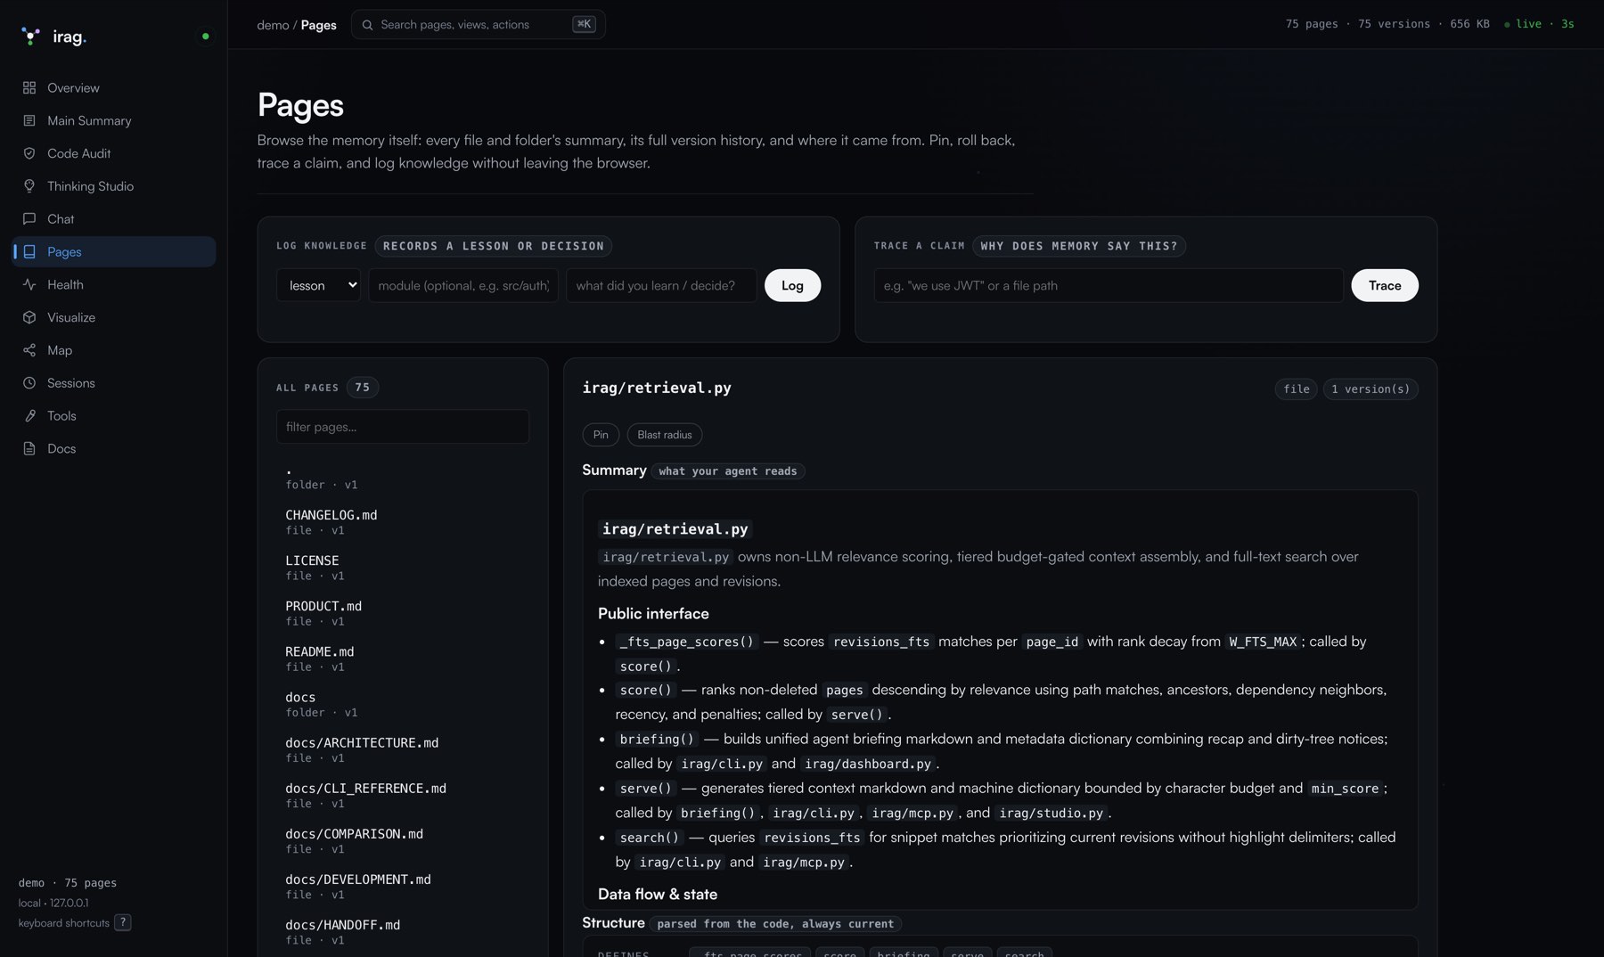Open Thinking Studio
Viewport: 1604px width, 957px height.
click(x=114, y=186)
